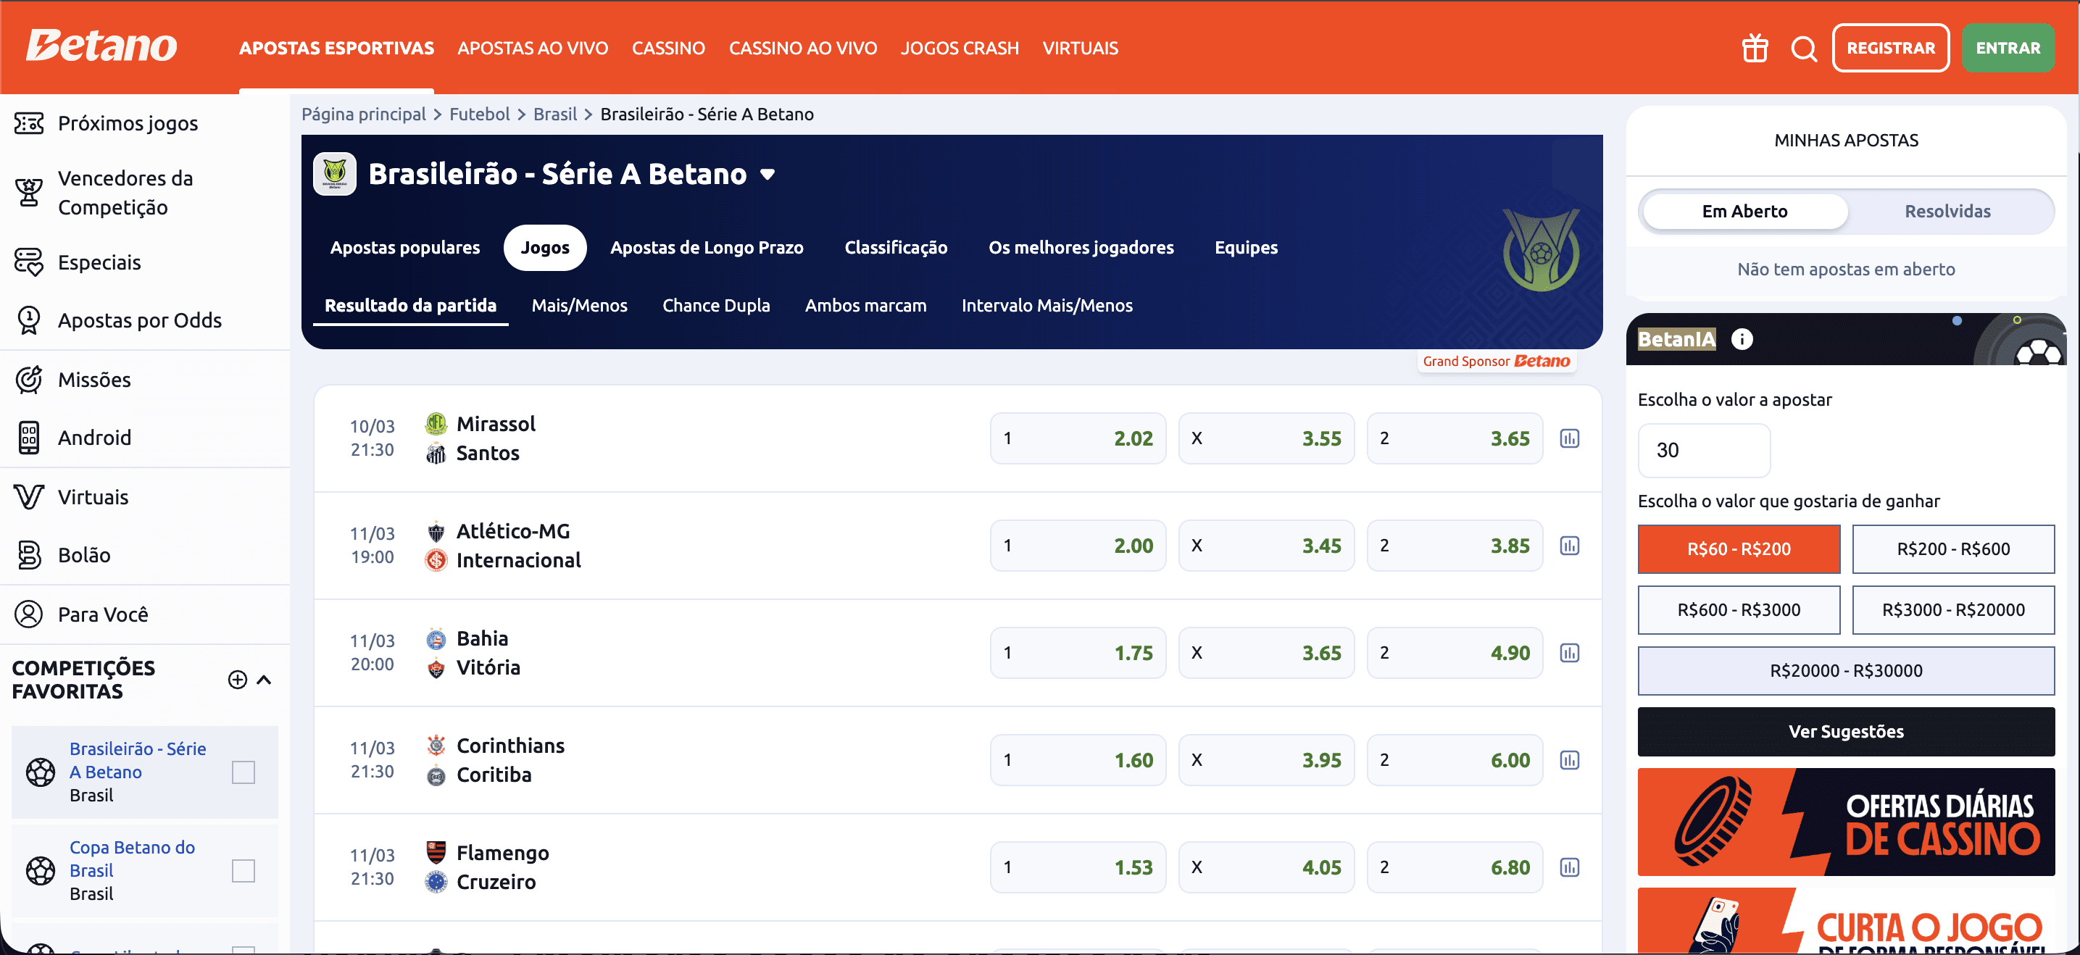Switch to Classificação tab

point(896,248)
